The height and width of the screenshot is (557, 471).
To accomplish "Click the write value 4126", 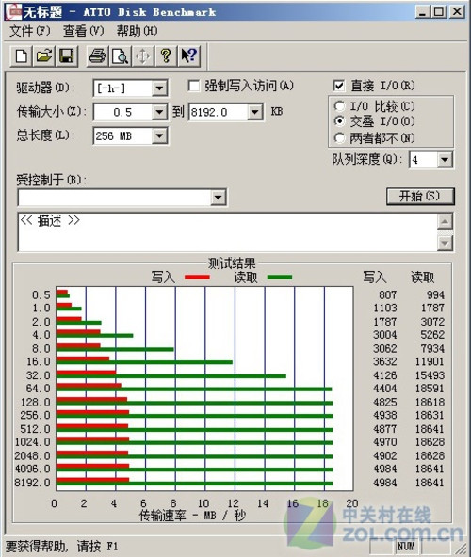I will click(x=385, y=375).
